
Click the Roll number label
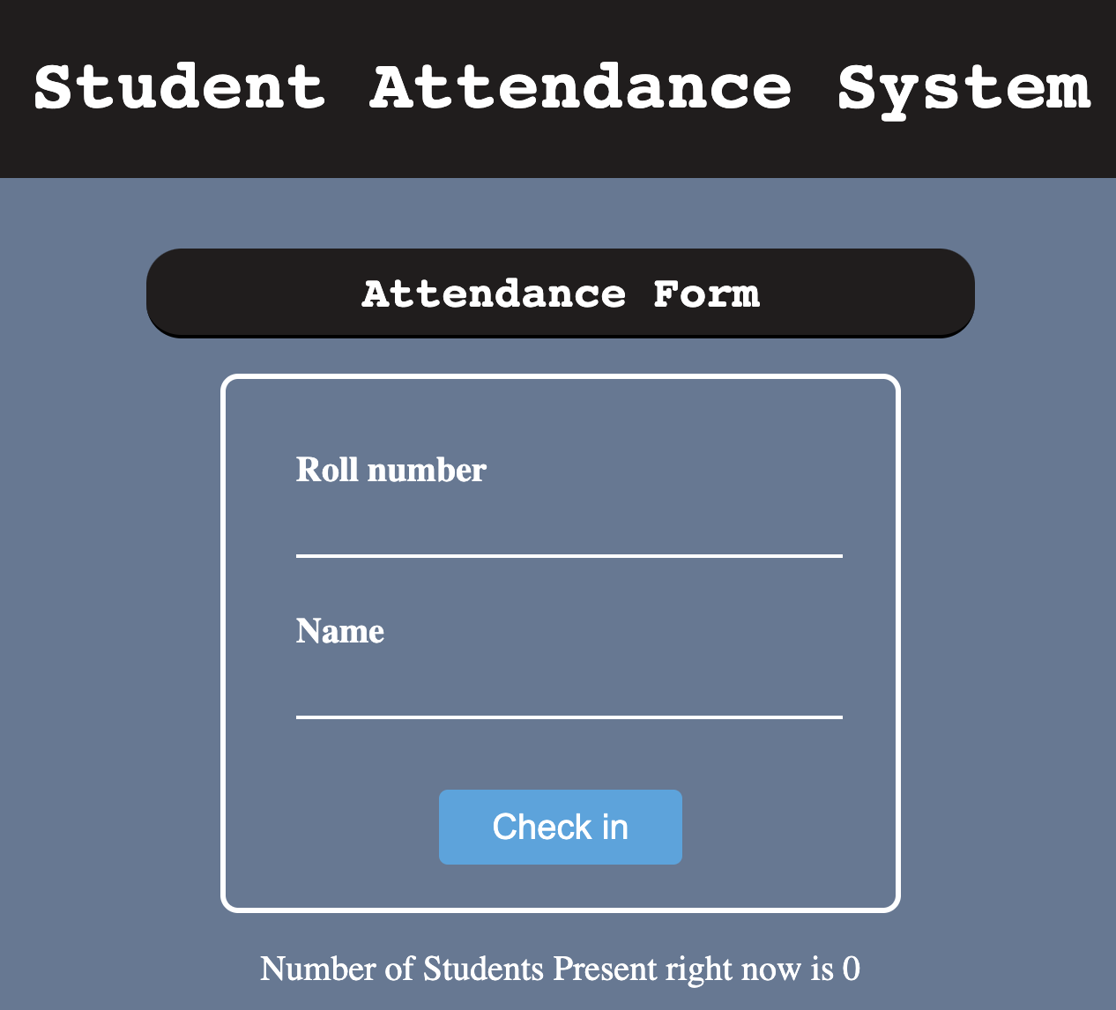391,470
